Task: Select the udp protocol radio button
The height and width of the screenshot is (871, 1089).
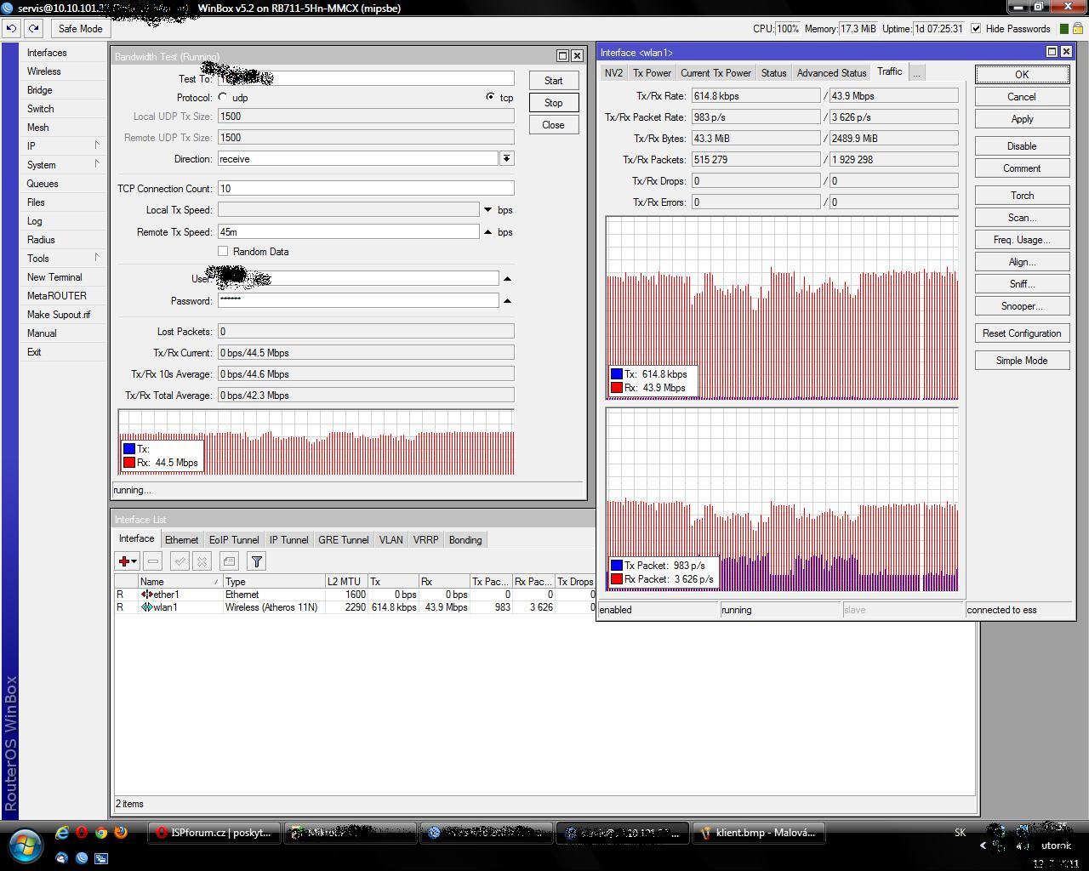Action: pyautogui.click(x=223, y=97)
